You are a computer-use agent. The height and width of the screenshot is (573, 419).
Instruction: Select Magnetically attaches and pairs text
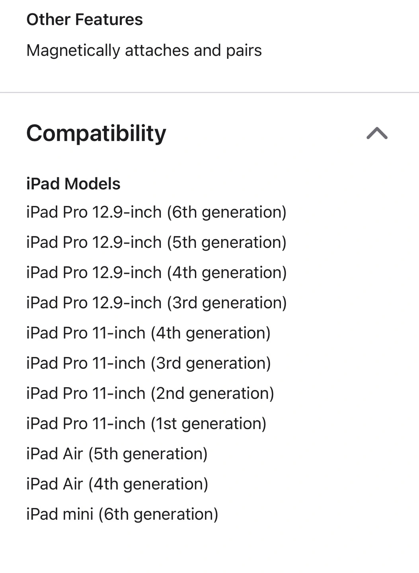(x=144, y=51)
